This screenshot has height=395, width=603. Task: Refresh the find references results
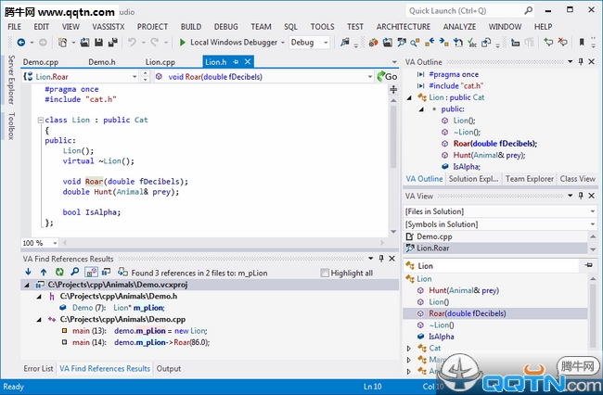[59, 273]
